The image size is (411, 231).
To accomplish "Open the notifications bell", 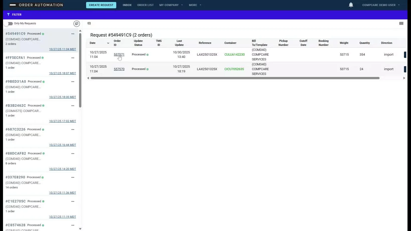I will pos(351,5).
